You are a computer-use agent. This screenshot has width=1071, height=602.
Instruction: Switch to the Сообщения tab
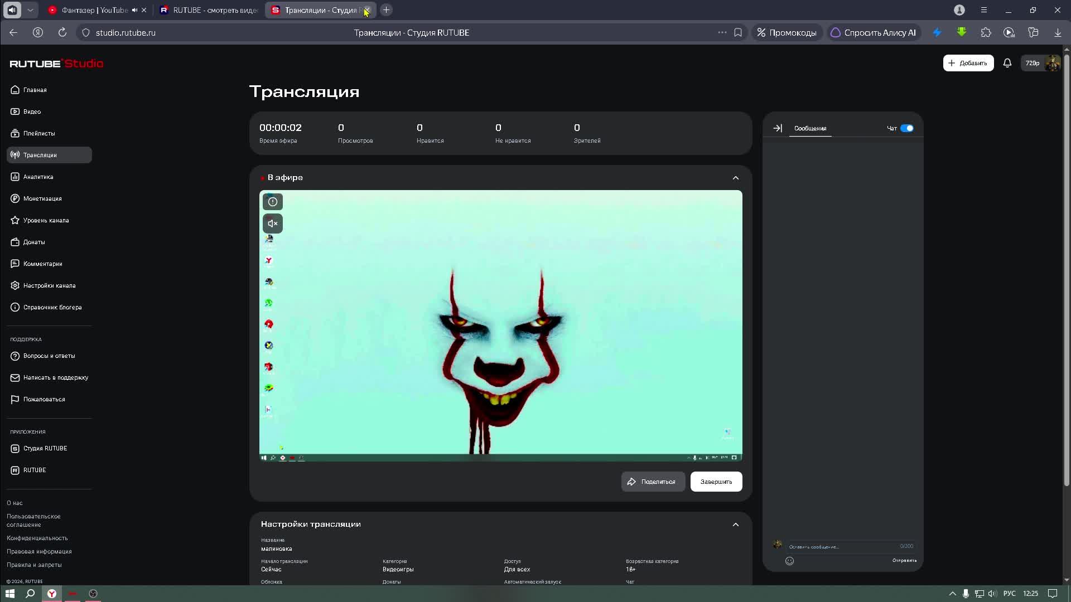(810, 128)
